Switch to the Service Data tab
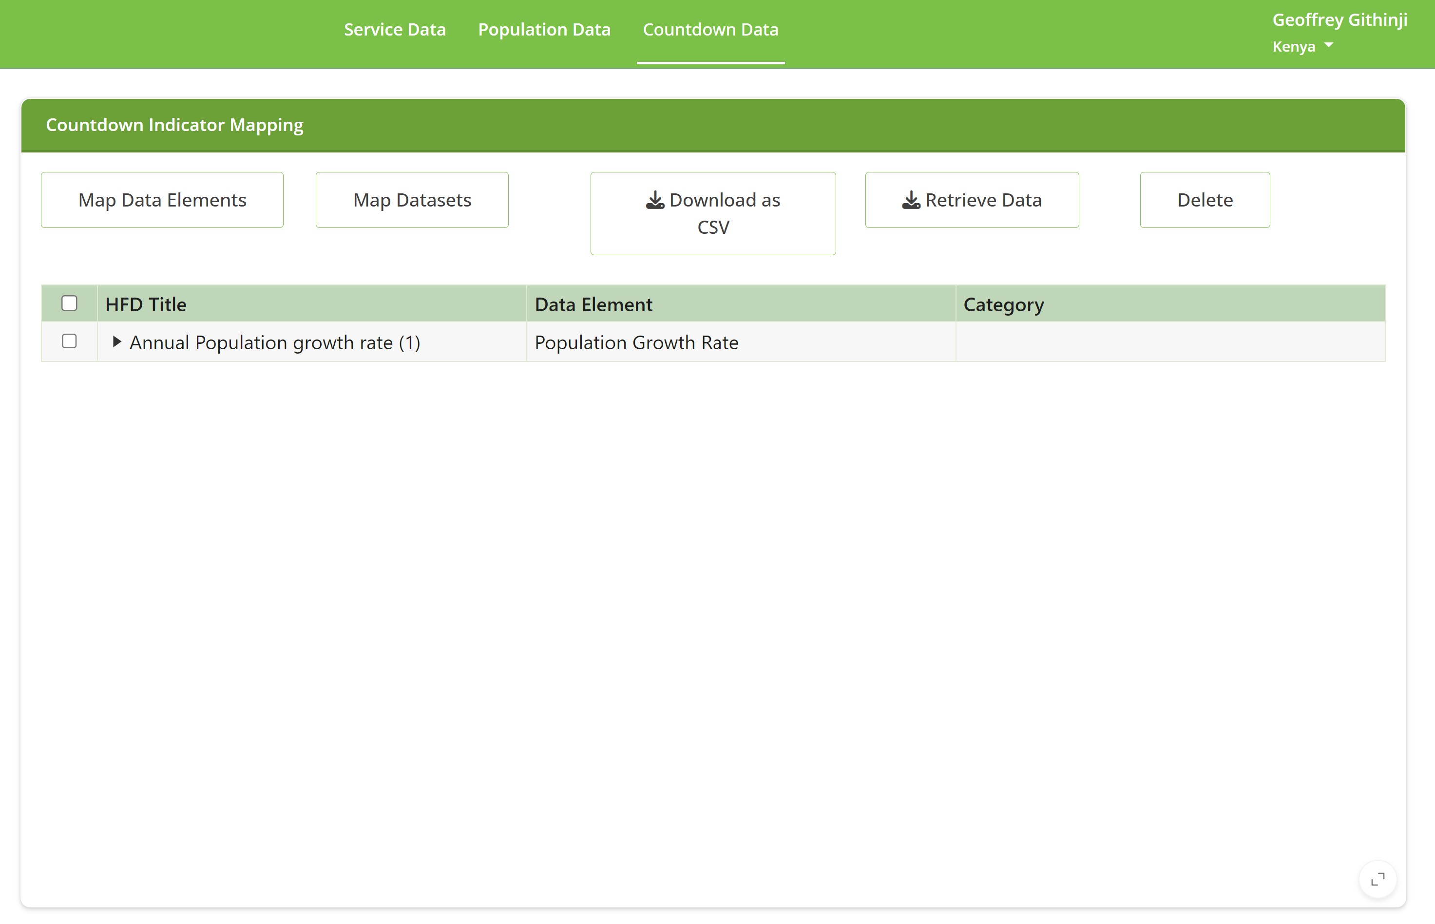 pyautogui.click(x=394, y=29)
